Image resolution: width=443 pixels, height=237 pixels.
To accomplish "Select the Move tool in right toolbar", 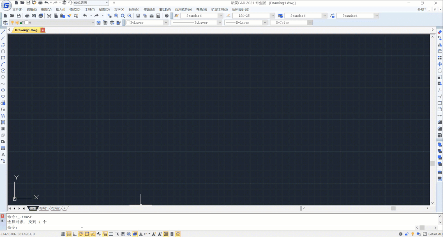I will pyautogui.click(x=440, y=64).
